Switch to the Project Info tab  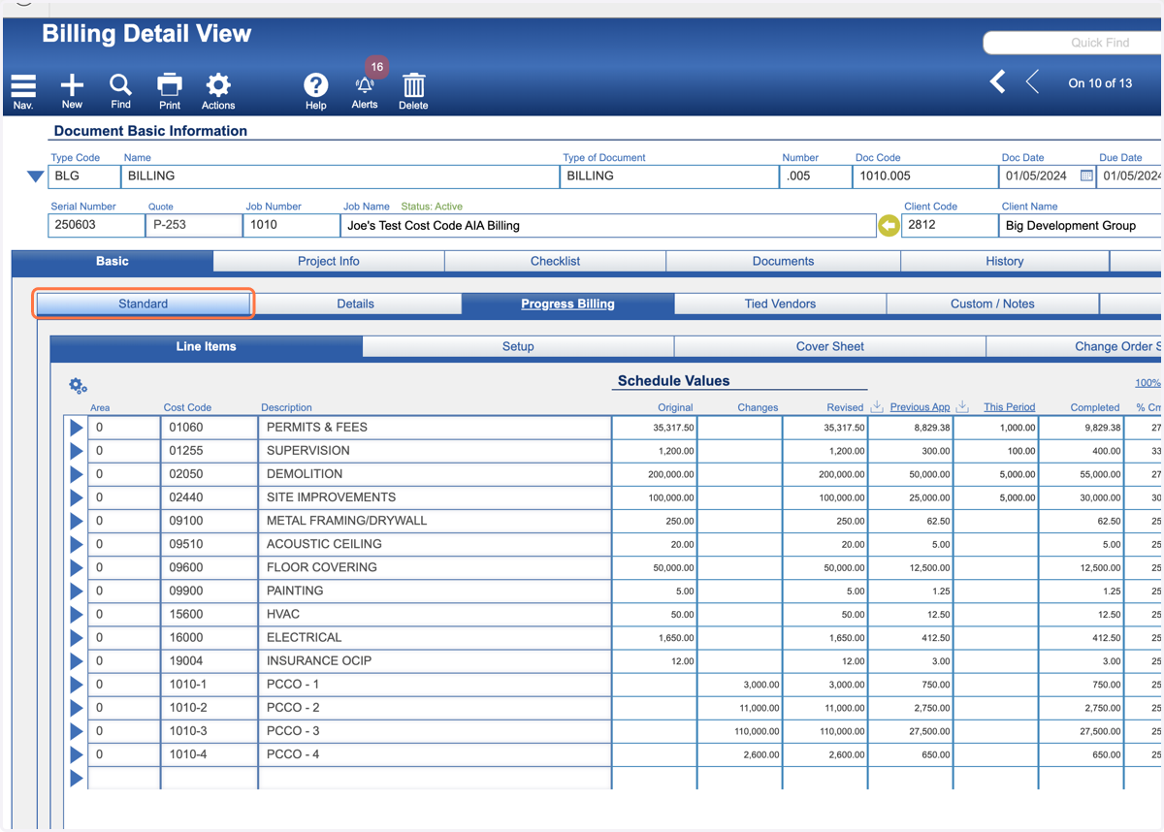click(x=329, y=261)
